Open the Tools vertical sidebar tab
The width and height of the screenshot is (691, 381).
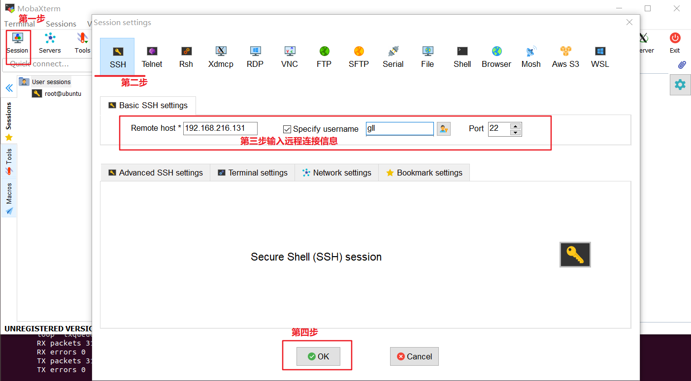tap(9, 161)
